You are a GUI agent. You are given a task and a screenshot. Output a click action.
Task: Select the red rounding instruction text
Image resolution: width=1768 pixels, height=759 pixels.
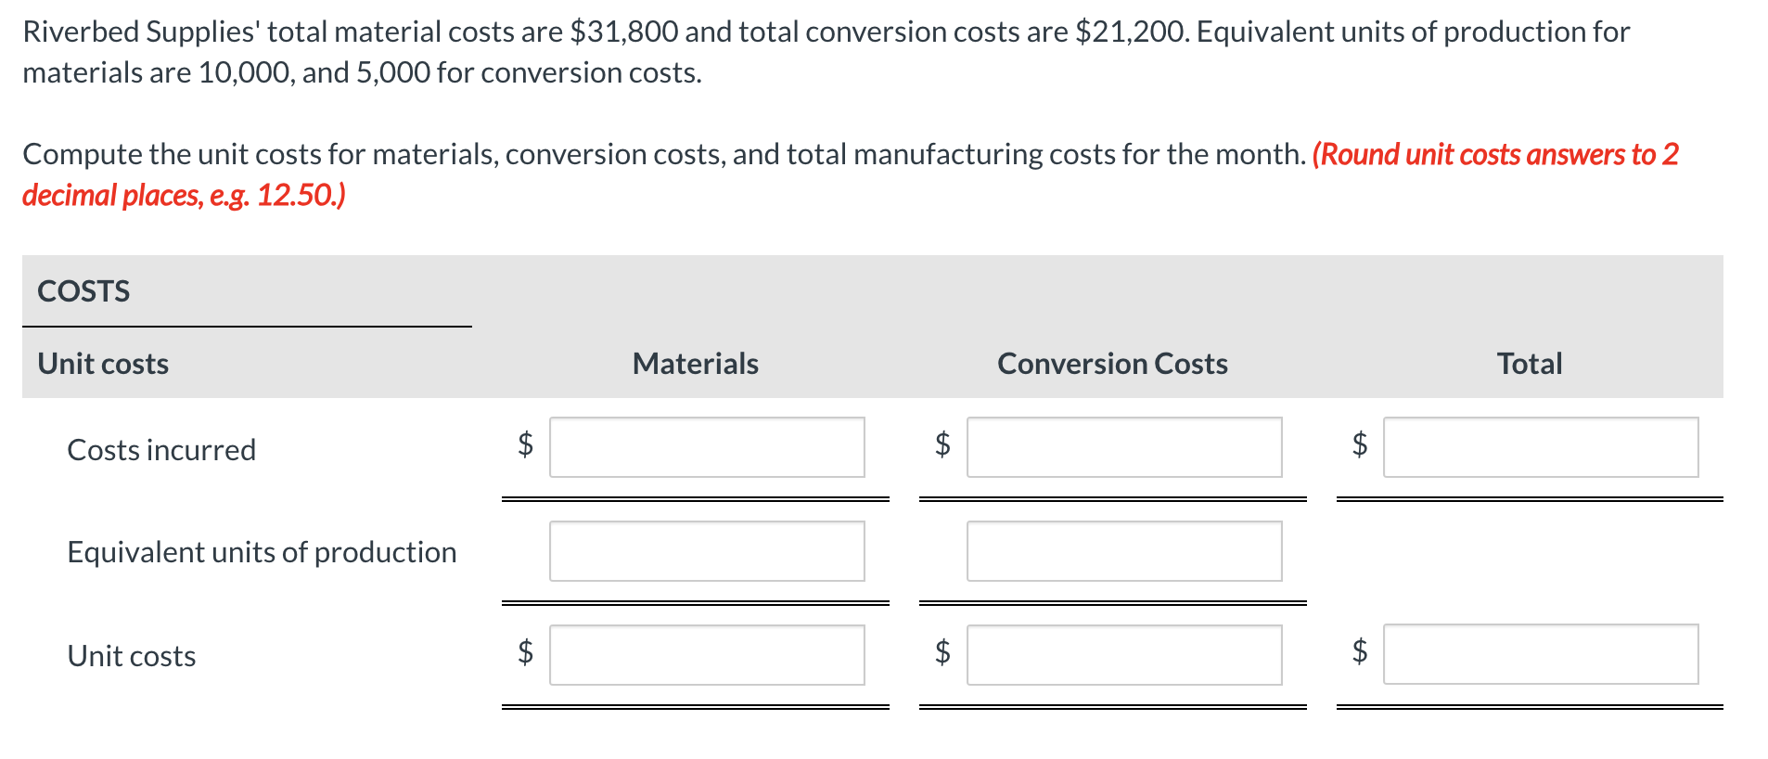click(1493, 155)
